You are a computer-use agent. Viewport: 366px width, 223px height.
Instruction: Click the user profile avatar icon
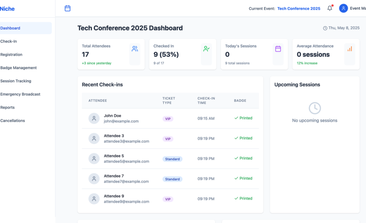click(x=343, y=8)
